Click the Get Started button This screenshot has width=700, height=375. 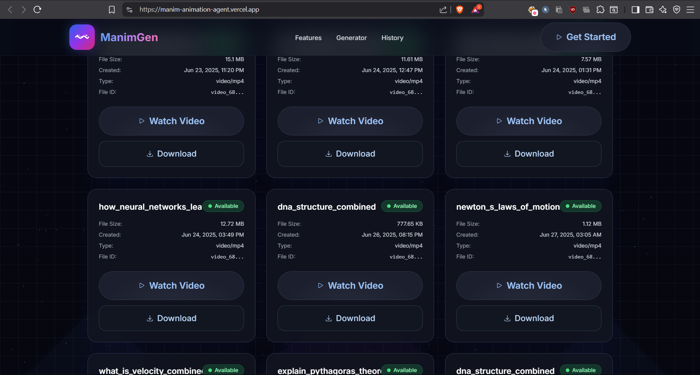586,37
